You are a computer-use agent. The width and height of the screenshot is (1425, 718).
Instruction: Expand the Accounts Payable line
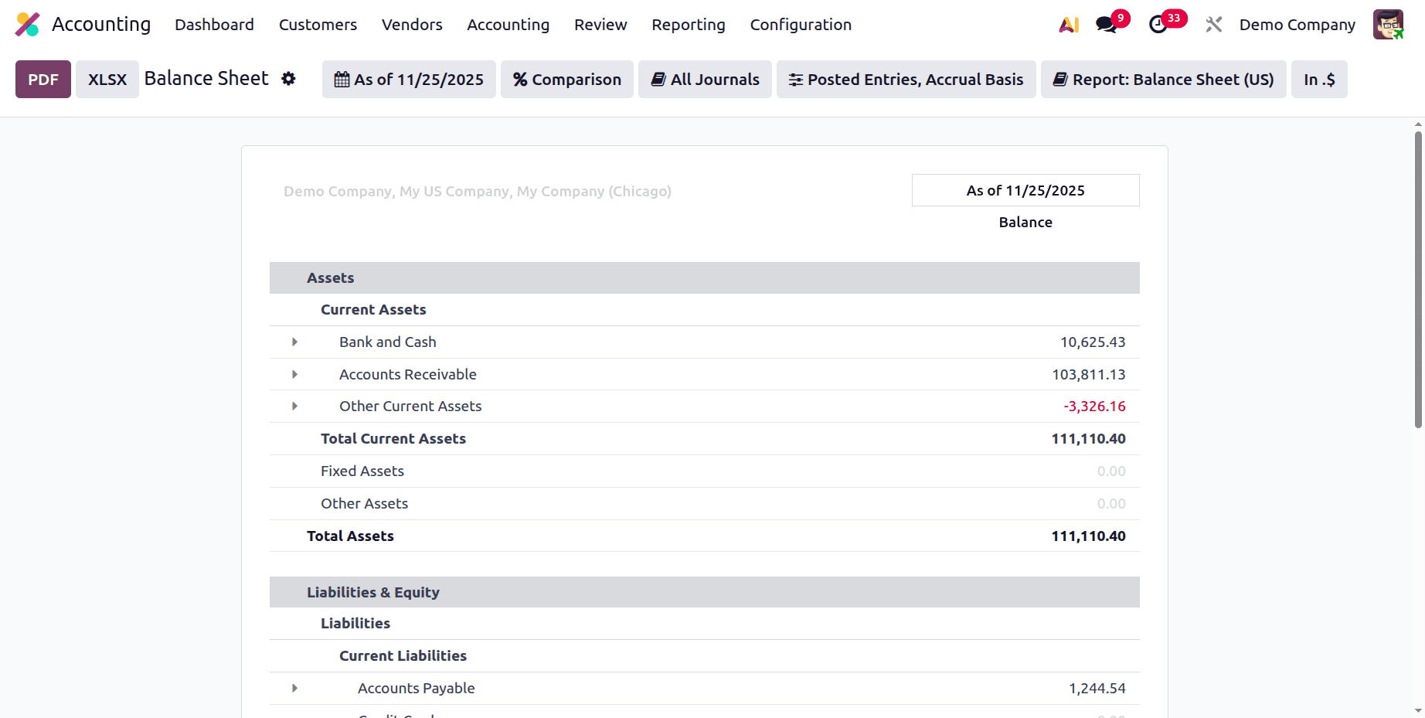click(x=294, y=688)
